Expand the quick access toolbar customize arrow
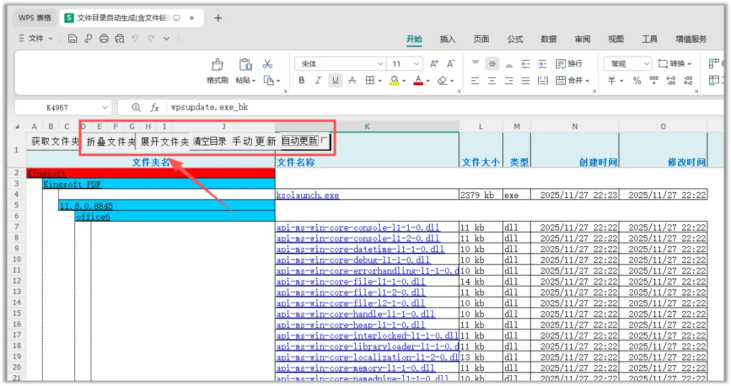The height and width of the screenshot is (386, 731). coord(167,39)
